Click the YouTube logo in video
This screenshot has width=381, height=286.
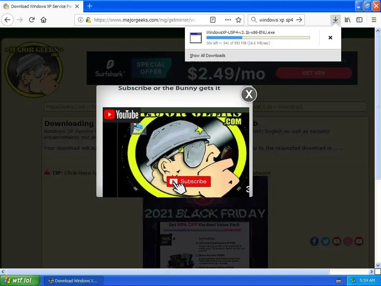(121, 115)
